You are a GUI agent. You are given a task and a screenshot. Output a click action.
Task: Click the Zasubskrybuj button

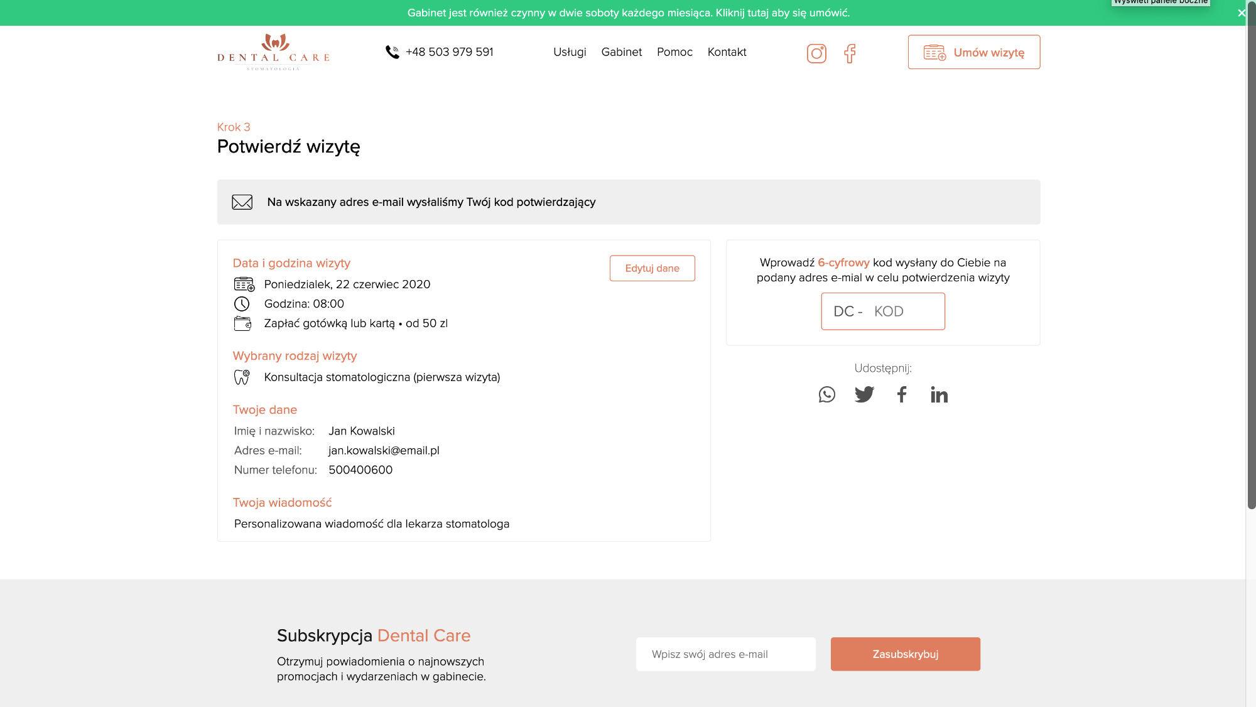pyautogui.click(x=905, y=654)
